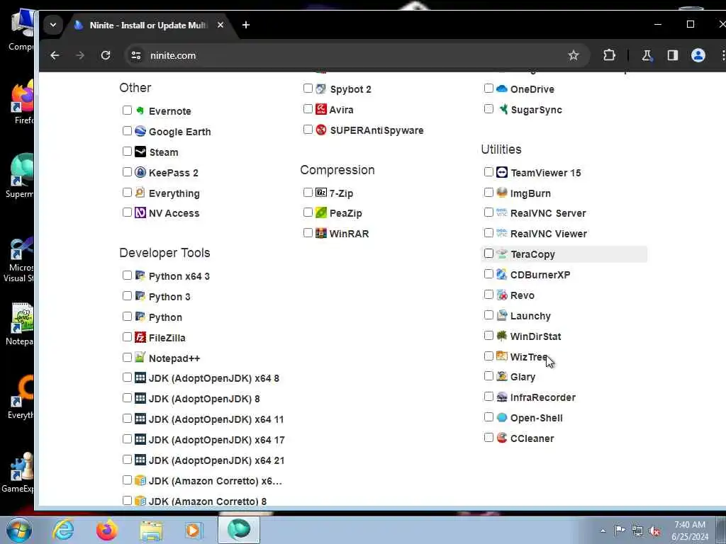Click the JDK (AdoptOpenJDK) x64 11 label
The image size is (726, 544).
(x=216, y=419)
